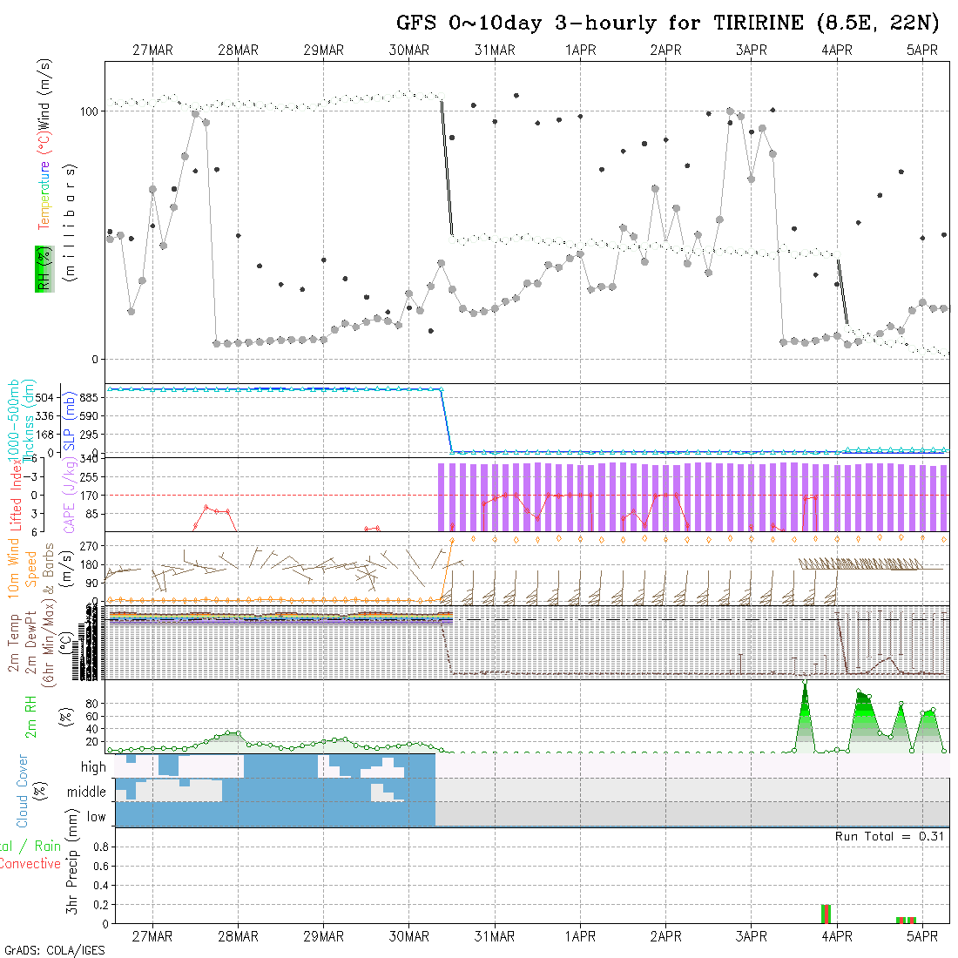Click the Run Total = 0.31 text
The width and height of the screenshot is (958, 958).
888,836
